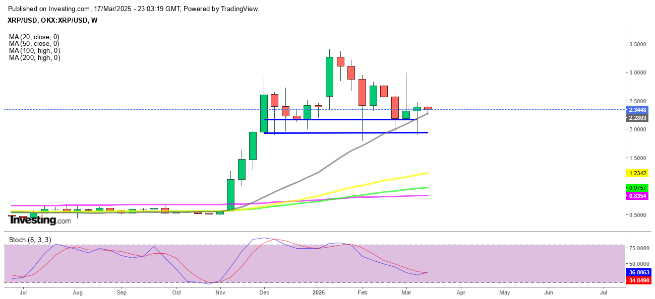Click the 3.5000 price axis label
This screenshot has width=655, height=299.
638,44
